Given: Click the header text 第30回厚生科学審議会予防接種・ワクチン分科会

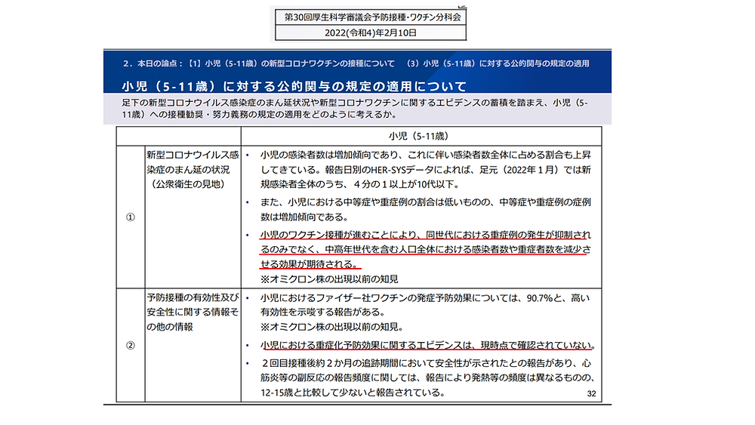Looking at the screenshot, I should 372,17.
